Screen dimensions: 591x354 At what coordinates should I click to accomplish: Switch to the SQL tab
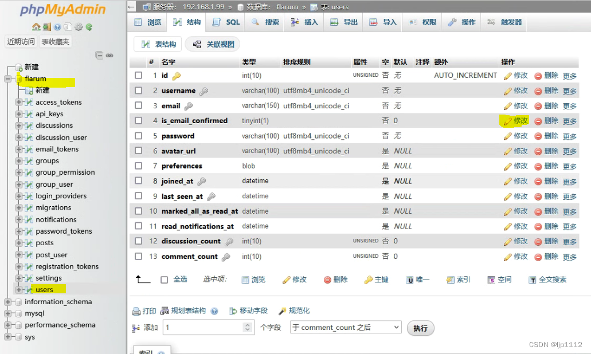(x=226, y=22)
